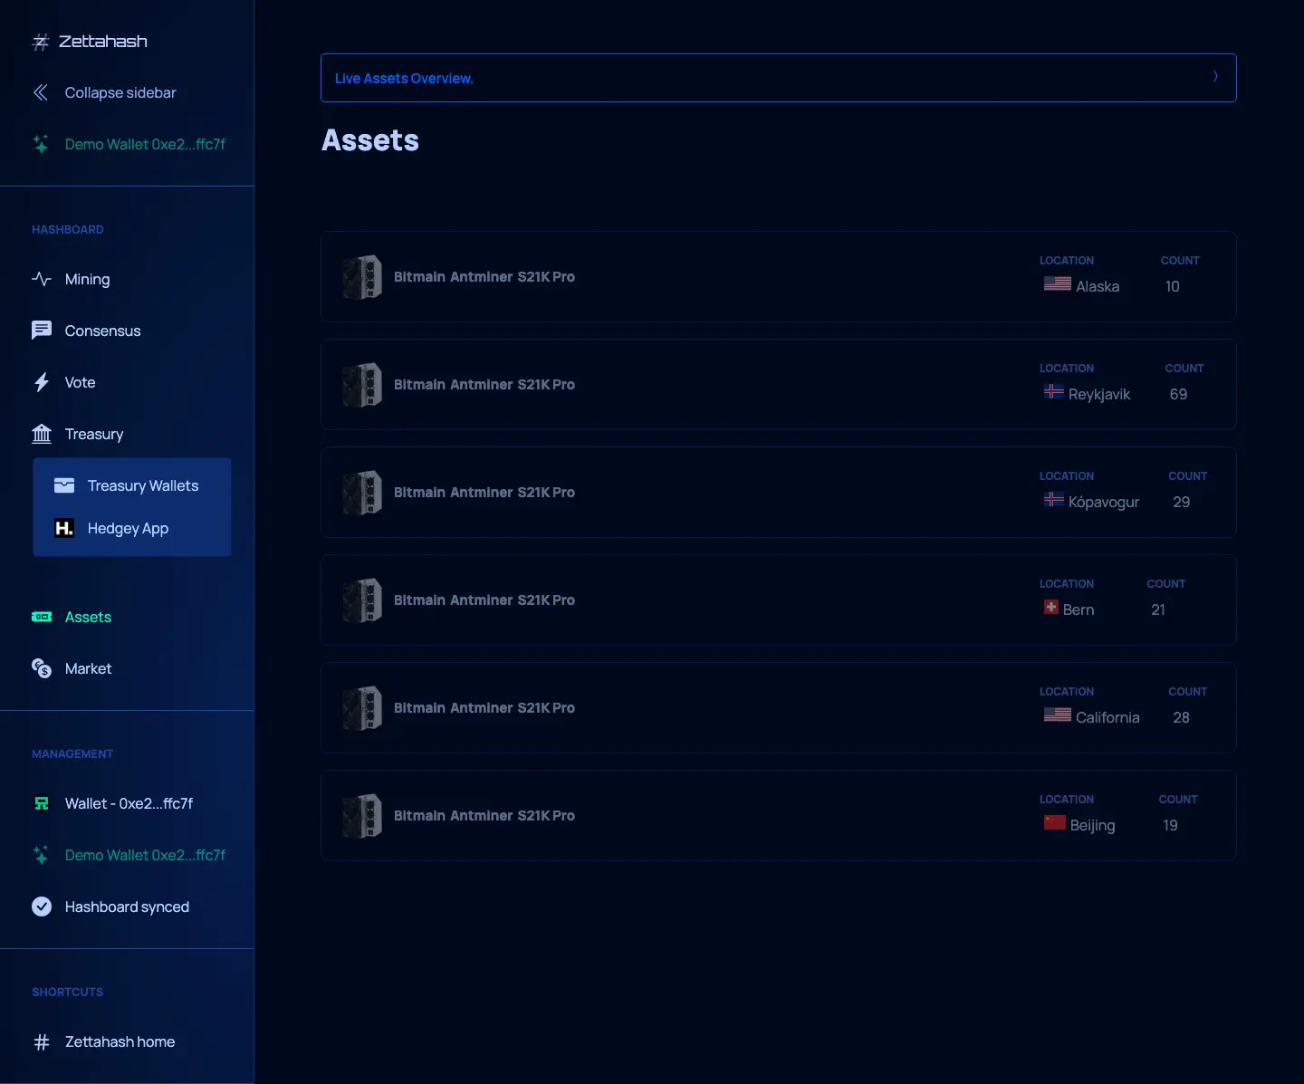
Task: Click the sparkle icon beside Management Demo Wallet
Action: pos(41,855)
